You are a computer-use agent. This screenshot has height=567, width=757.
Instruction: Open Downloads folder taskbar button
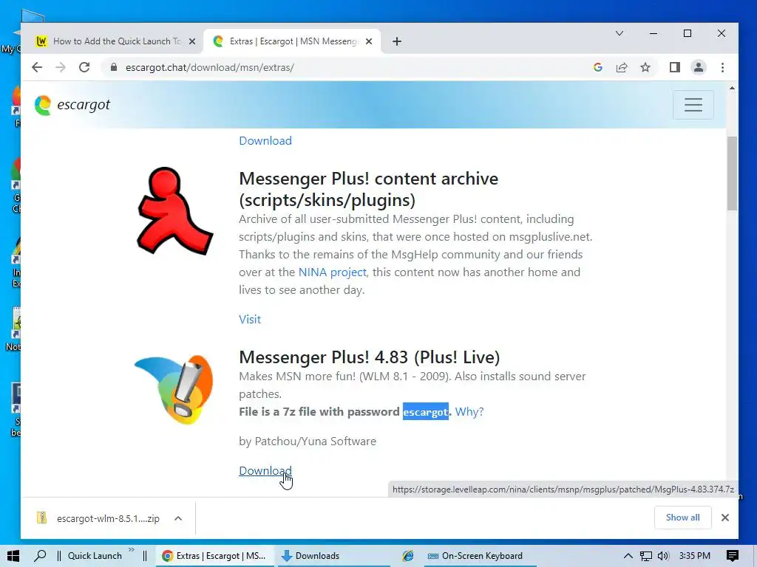click(x=333, y=556)
